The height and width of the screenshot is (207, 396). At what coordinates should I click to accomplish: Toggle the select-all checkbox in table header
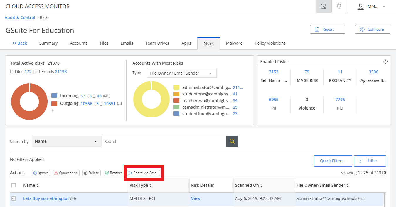tap(14, 185)
